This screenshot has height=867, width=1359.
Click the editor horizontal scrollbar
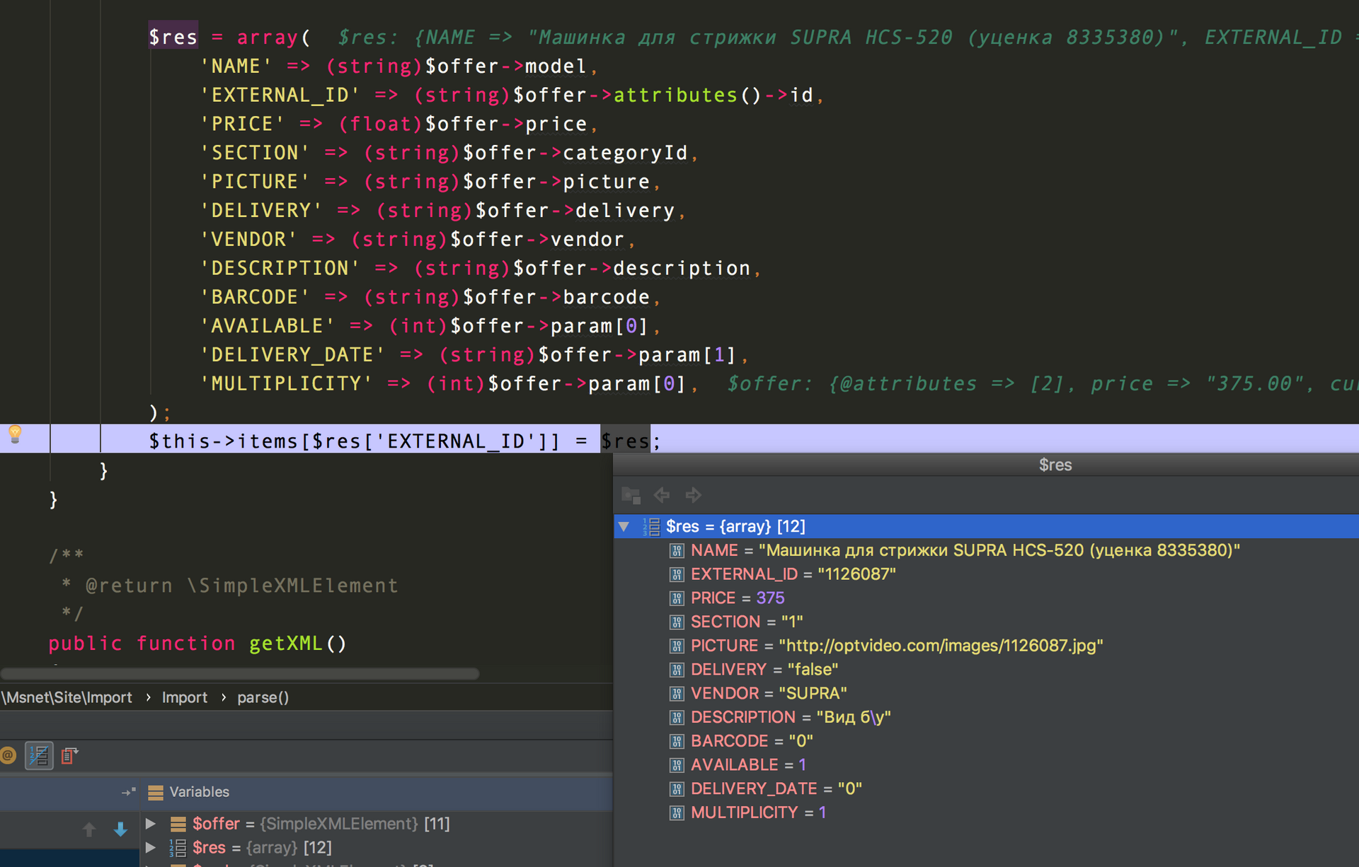(240, 673)
